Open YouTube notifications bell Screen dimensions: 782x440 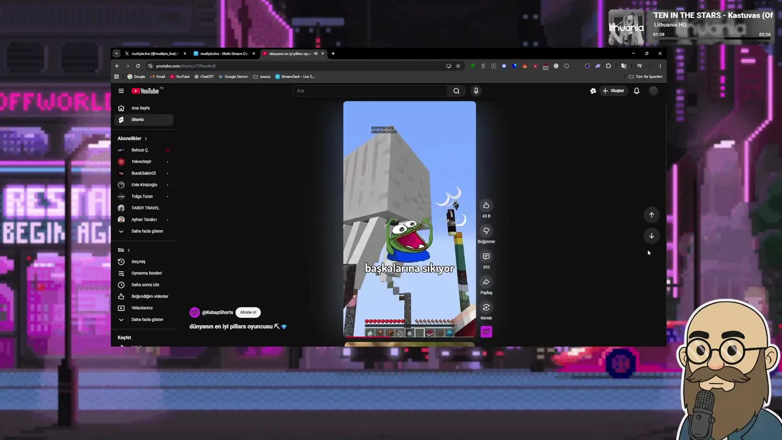(x=637, y=91)
